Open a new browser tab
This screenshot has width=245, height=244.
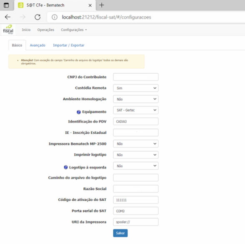102,5
